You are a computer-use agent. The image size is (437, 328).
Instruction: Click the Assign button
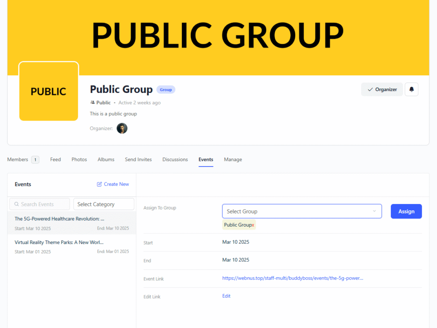[x=406, y=211]
